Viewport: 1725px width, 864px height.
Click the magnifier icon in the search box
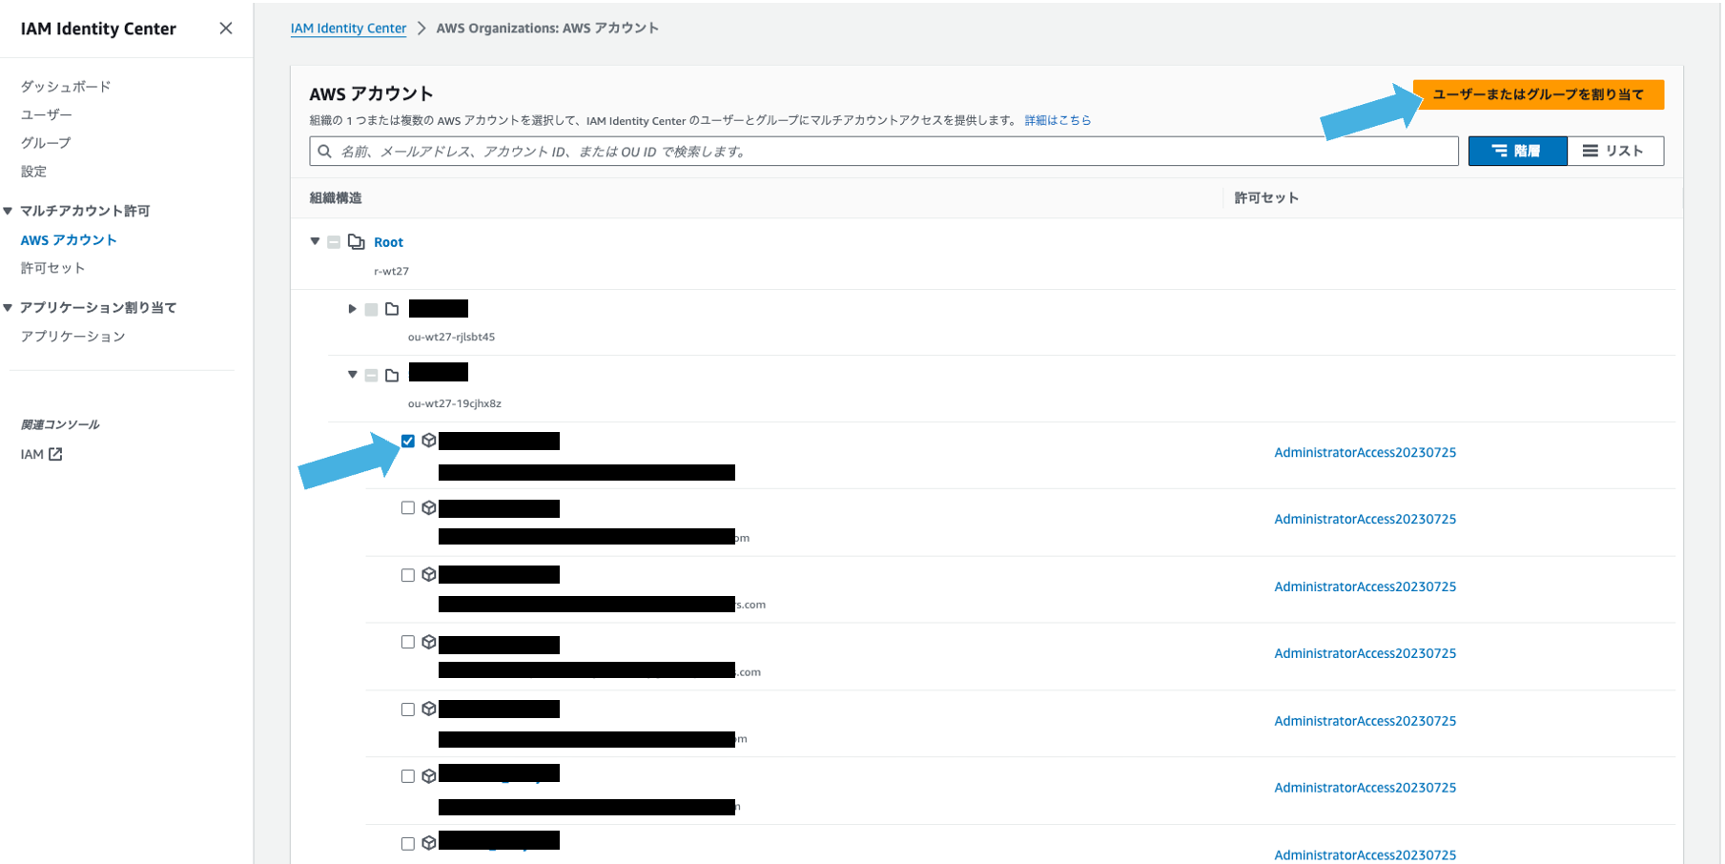tap(325, 152)
